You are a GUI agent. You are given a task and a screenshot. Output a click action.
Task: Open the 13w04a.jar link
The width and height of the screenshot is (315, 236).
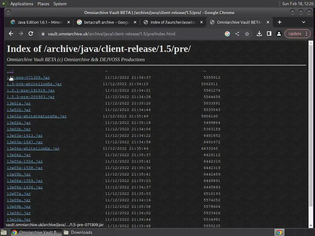(19, 155)
